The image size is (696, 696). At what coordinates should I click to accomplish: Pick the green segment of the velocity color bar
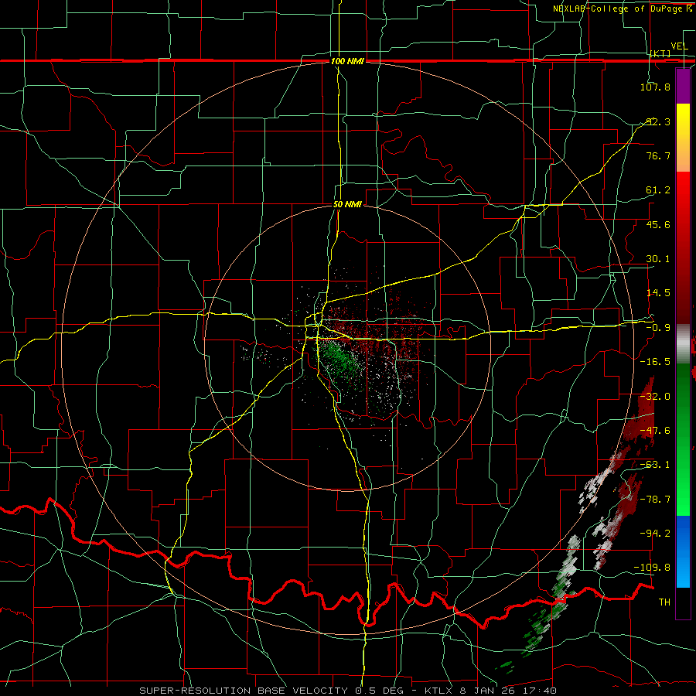(683, 439)
